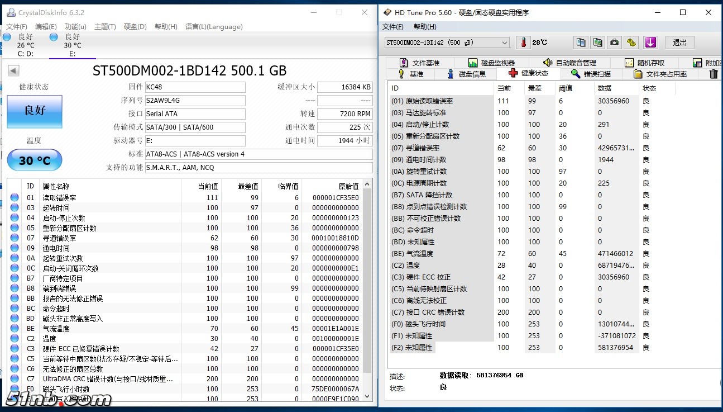This screenshot has height=412, width=723.
Task: Click the purple download arrow icon
Action: point(650,42)
